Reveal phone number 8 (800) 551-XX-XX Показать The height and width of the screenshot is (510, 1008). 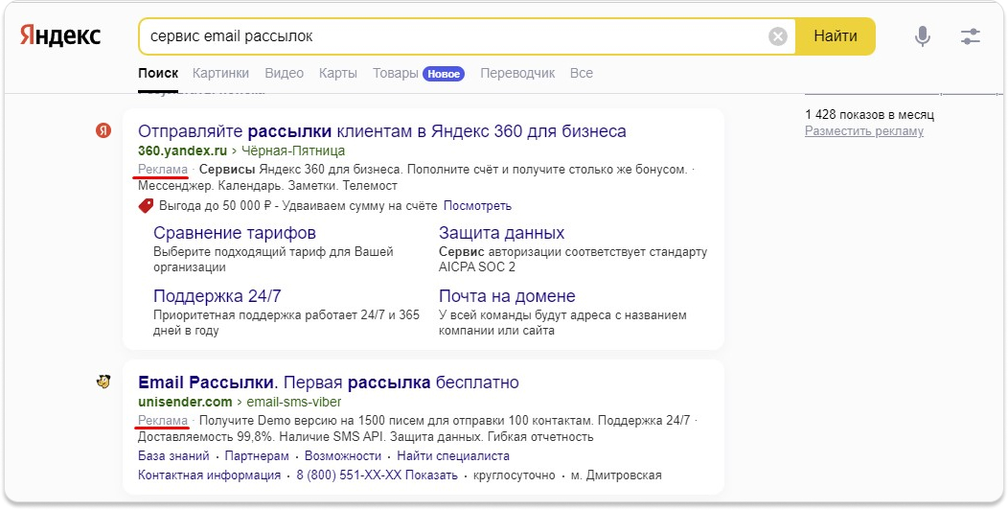click(377, 475)
